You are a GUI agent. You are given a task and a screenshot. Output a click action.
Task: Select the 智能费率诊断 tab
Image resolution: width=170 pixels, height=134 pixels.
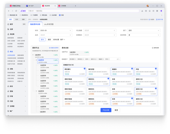pyautogui.click(x=35, y=24)
